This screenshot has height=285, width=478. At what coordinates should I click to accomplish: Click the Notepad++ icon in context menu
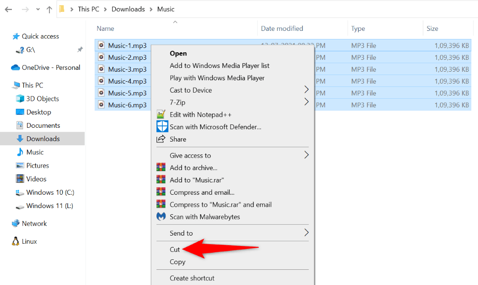[162, 114]
